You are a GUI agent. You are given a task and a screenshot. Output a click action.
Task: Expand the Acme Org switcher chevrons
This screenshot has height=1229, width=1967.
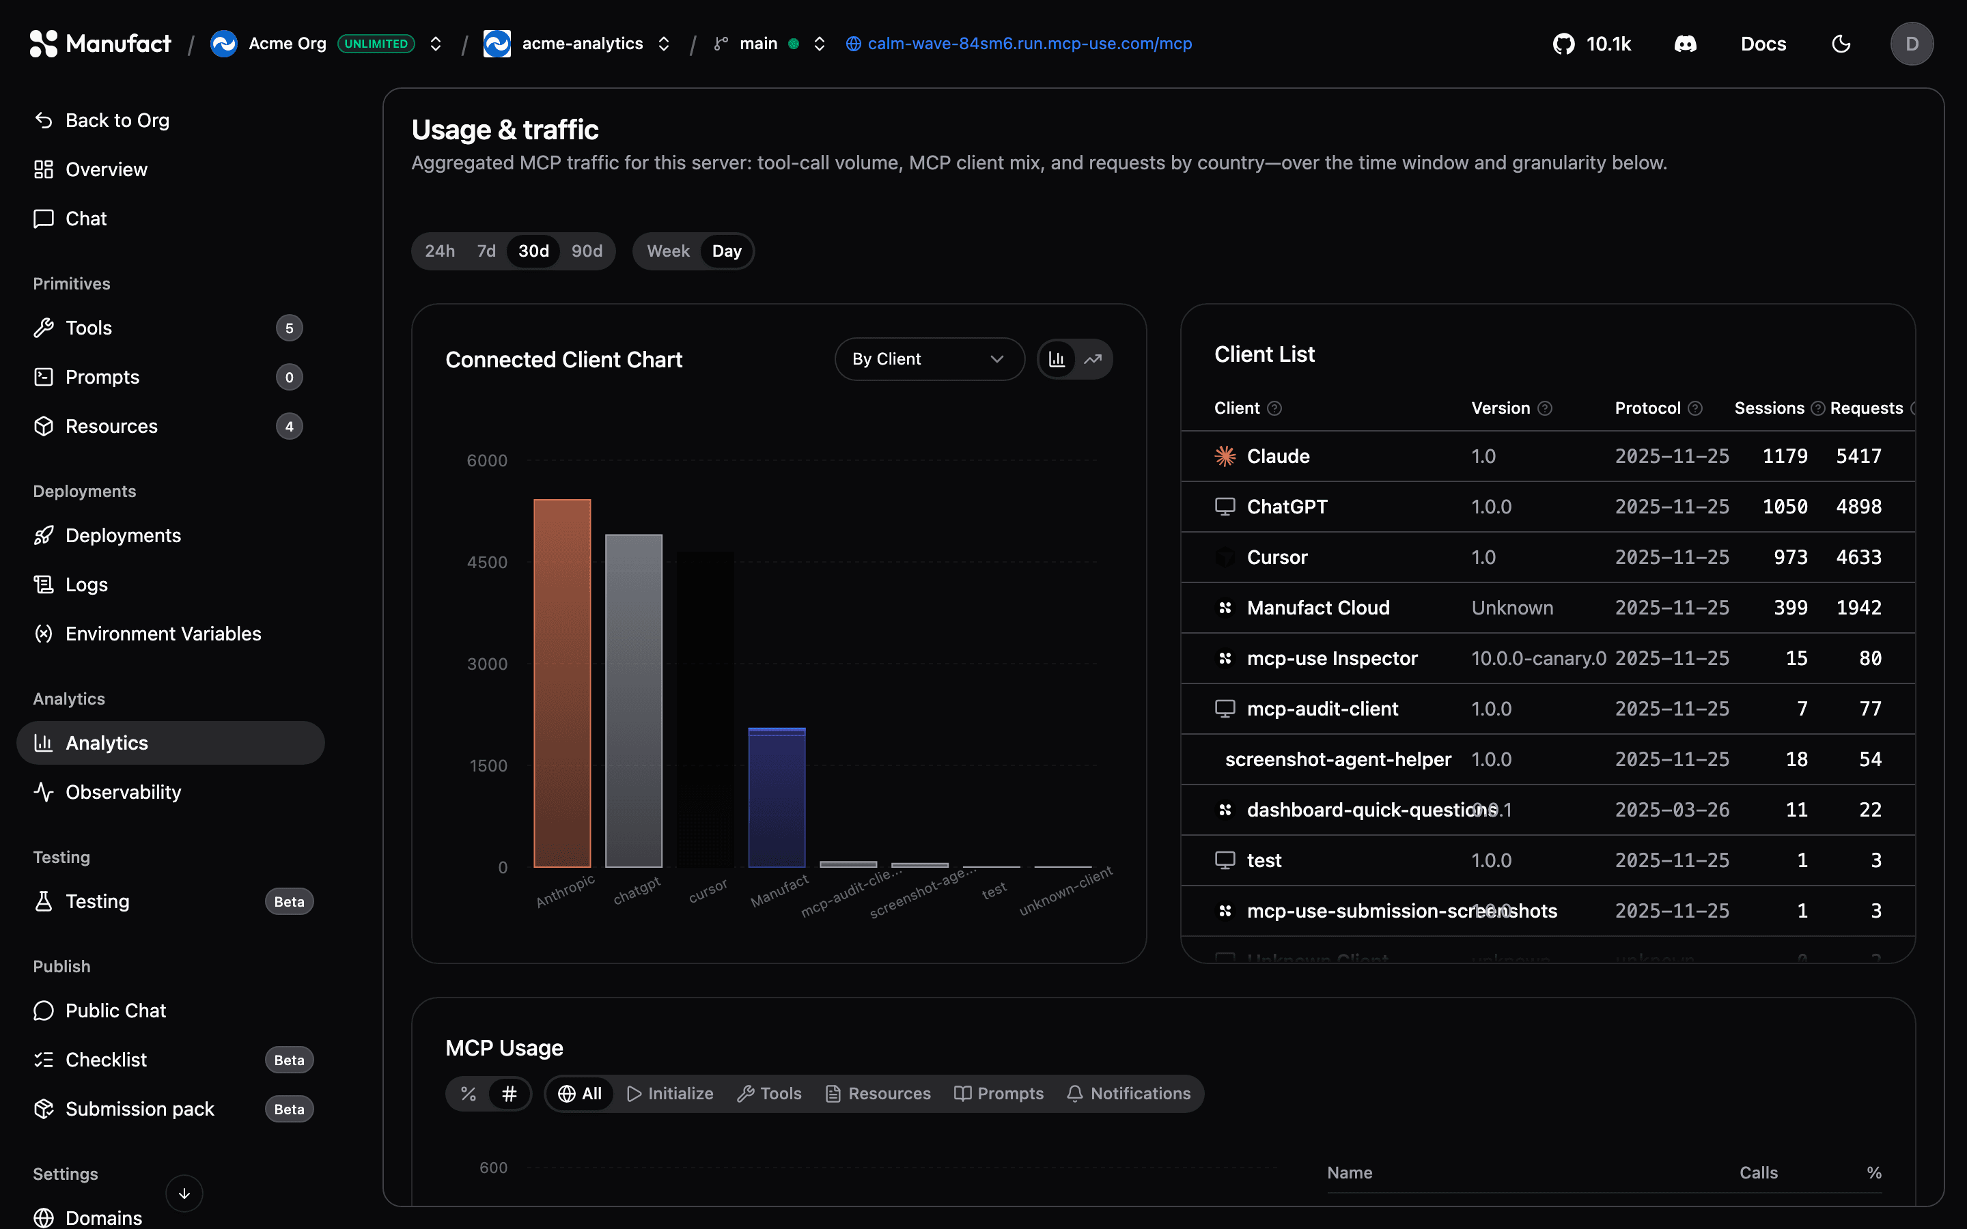tap(436, 44)
